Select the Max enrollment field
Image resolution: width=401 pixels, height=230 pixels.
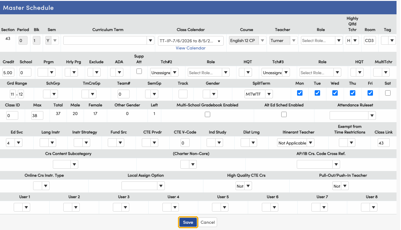[37, 115]
